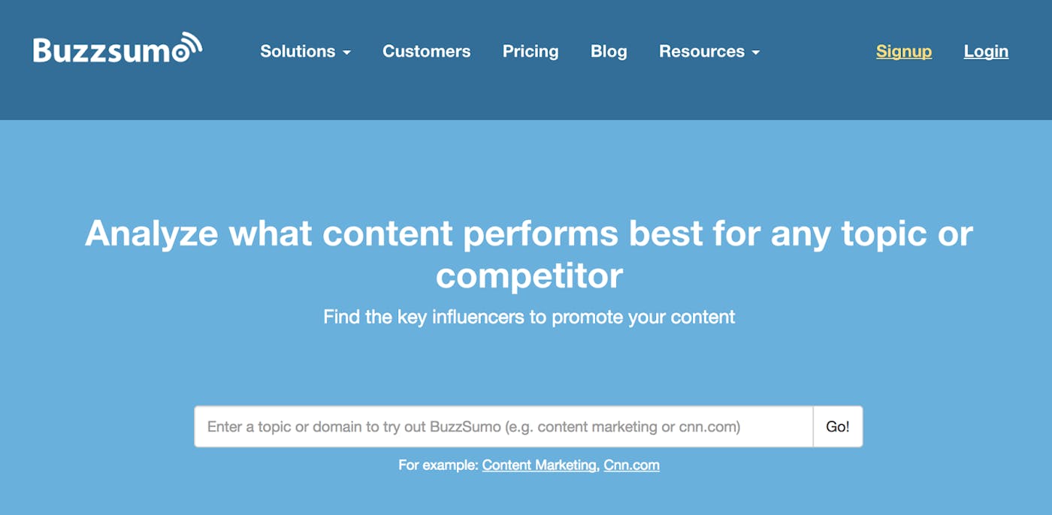Screen dimensions: 1052x515
Task: Click the Buzzsumo logo
Action: pos(116,47)
